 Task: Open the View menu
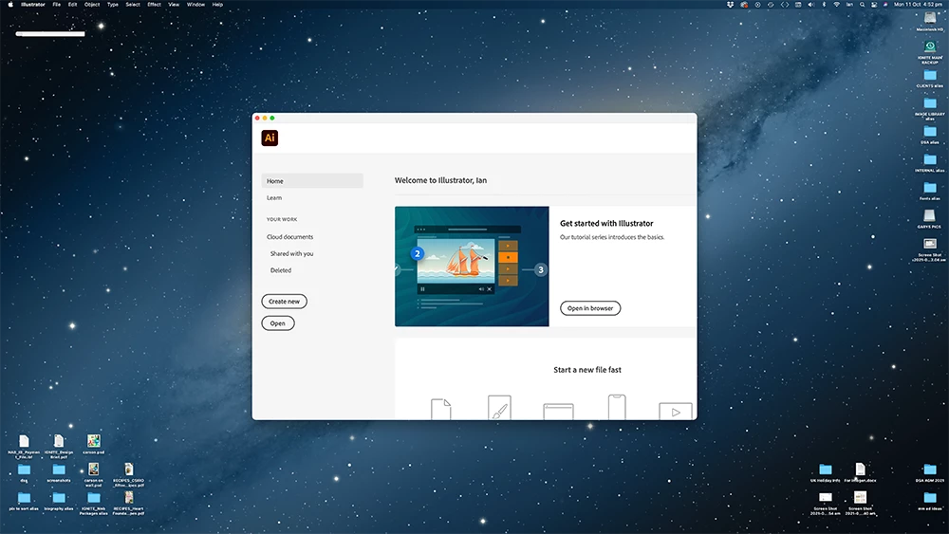pyautogui.click(x=174, y=4)
